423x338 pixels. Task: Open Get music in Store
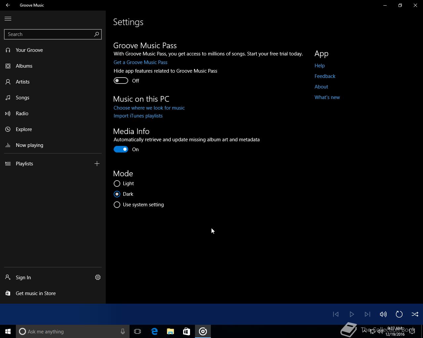(x=53, y=293)
